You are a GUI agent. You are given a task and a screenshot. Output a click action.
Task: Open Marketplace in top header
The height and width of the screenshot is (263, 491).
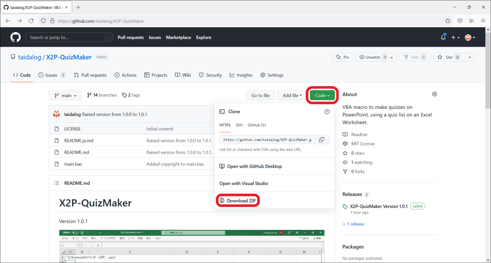click(x=178, y=38)
